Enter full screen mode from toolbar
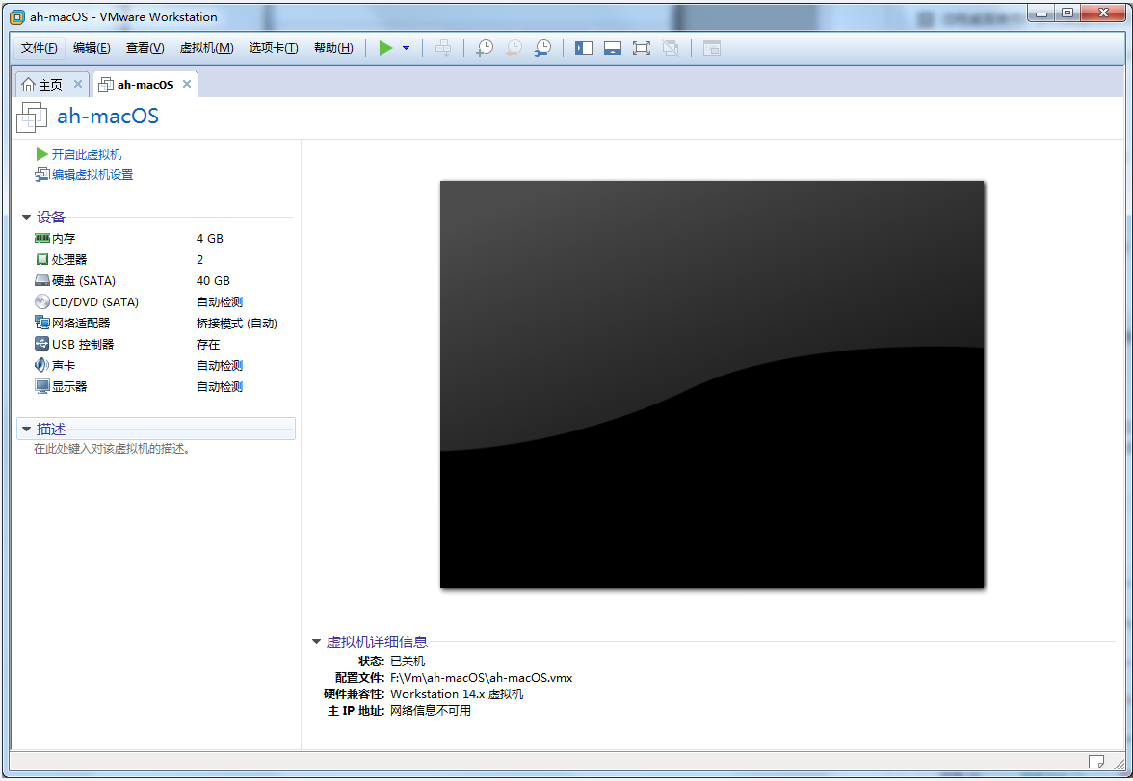Image resolution: width=1133 pixels, height=781 pixels. pyautogui.click(x=642, y=48)
